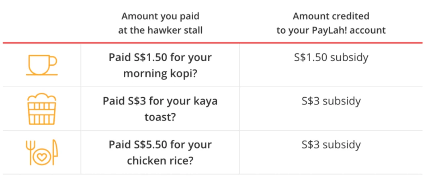The width and height of the screenshot is (434, 185).
Task: Click the kaya toast basket icon
Action: coord(42,109)
